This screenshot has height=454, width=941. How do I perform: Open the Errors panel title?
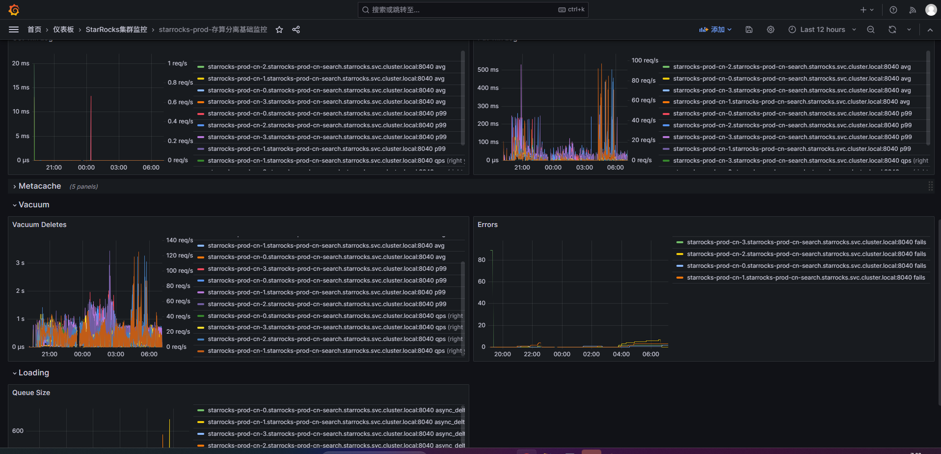[487, 225]
